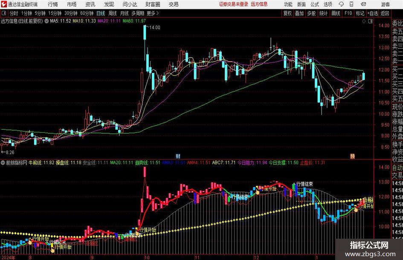Click the 趋势线: 11.51 indicator label
The height and width of the screenshot is (260, 403).
(x=148, y=163)
